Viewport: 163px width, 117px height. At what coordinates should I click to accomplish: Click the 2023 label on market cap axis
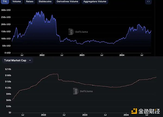coord(85,115)
